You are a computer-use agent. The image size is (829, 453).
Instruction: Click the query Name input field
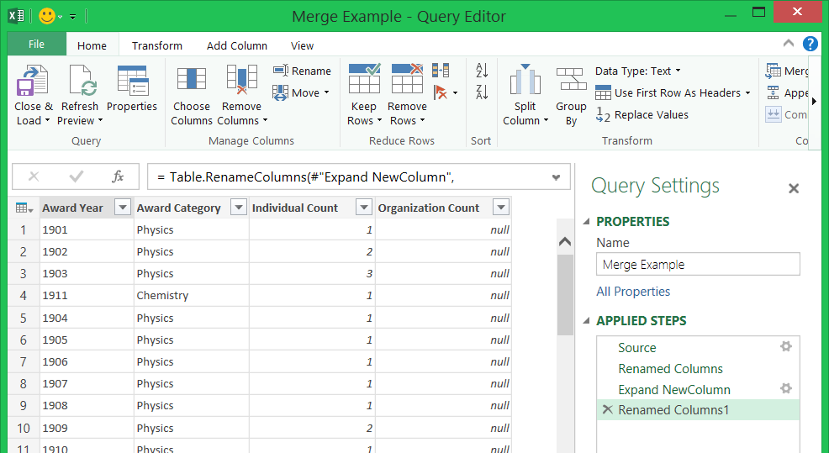pyautogui.click(x=698, y=265)
